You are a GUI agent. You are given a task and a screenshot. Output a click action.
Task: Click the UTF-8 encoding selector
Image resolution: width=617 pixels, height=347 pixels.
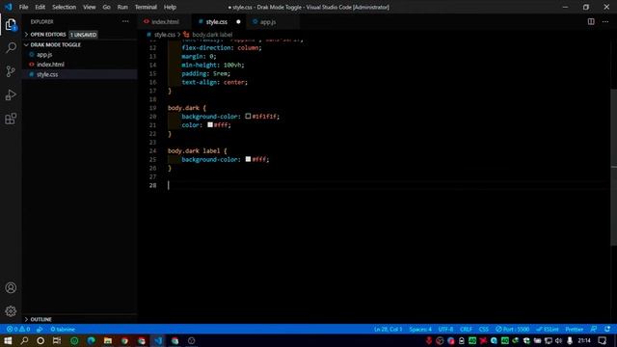445,330
